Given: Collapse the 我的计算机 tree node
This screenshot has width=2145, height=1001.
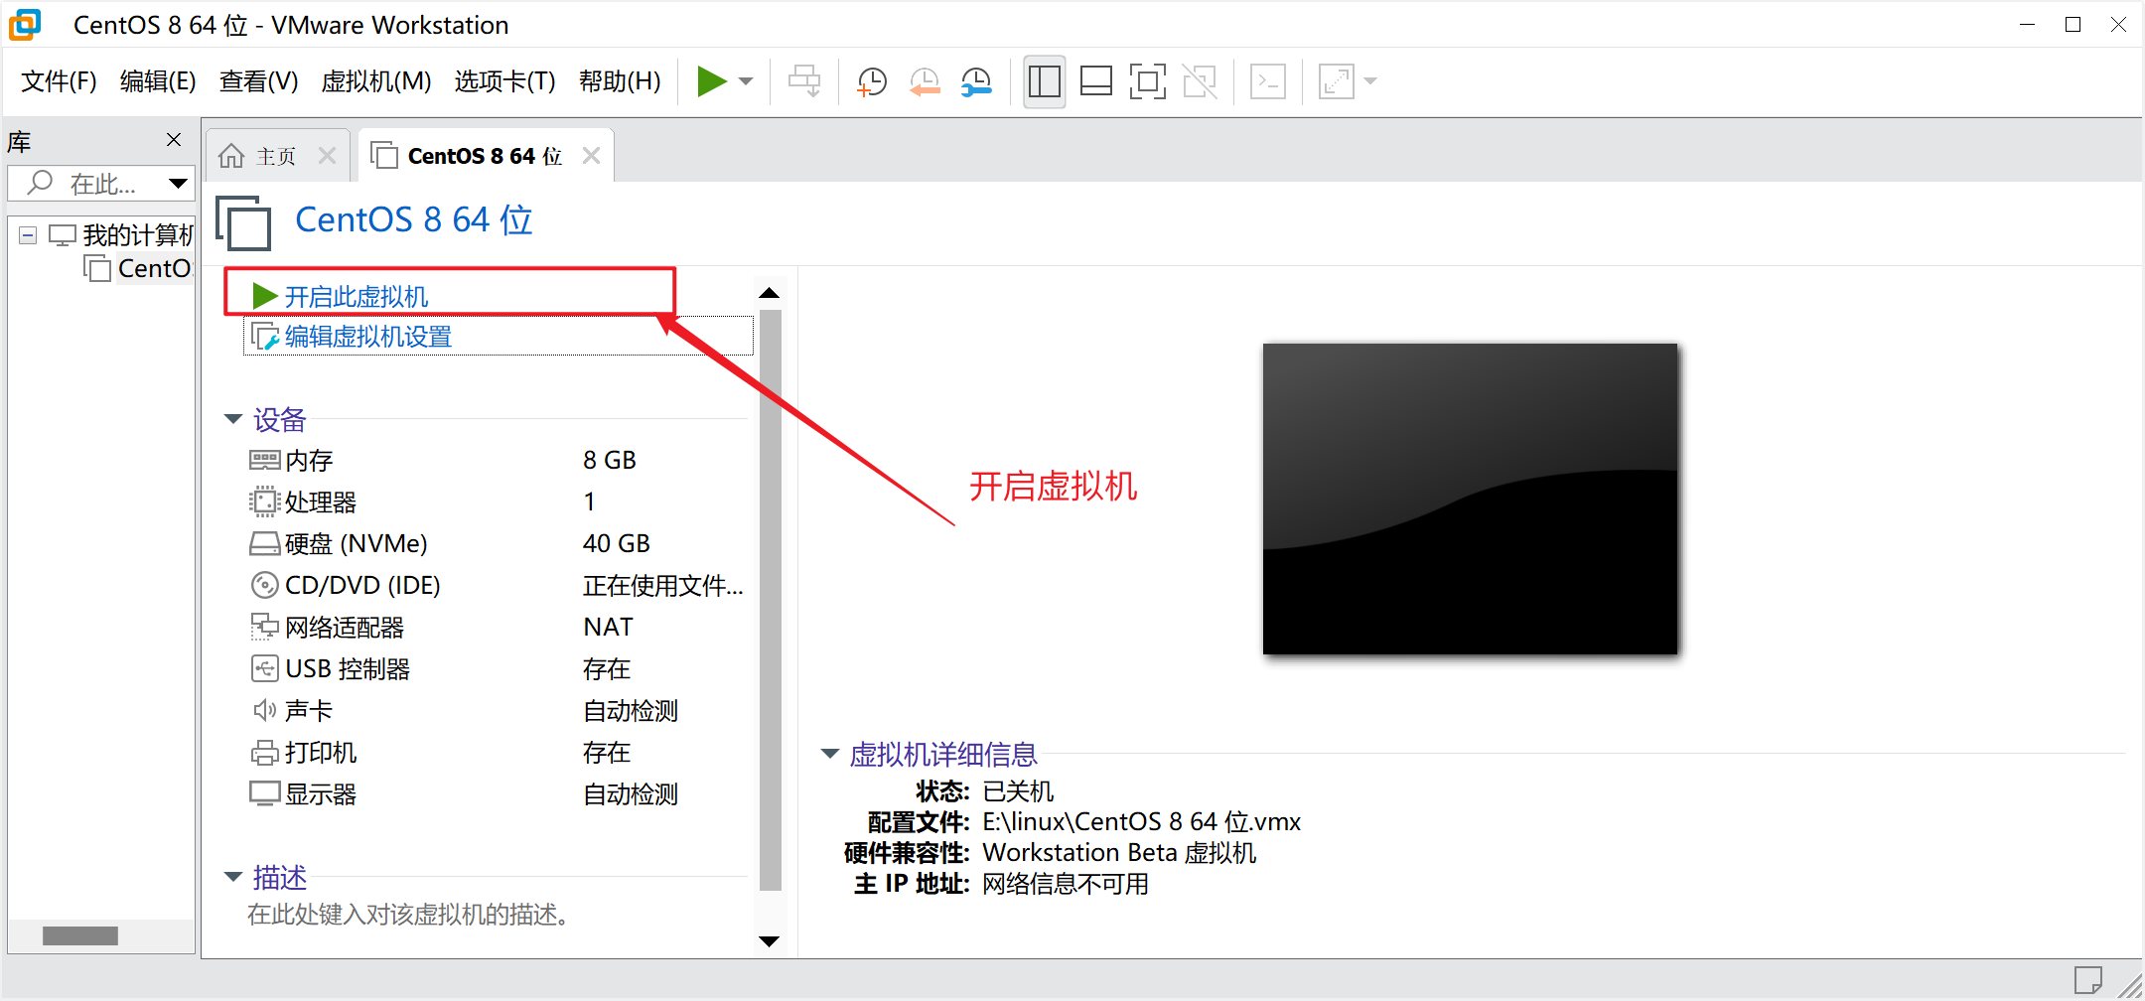Looking at the screenshot, I should [28, 235].
